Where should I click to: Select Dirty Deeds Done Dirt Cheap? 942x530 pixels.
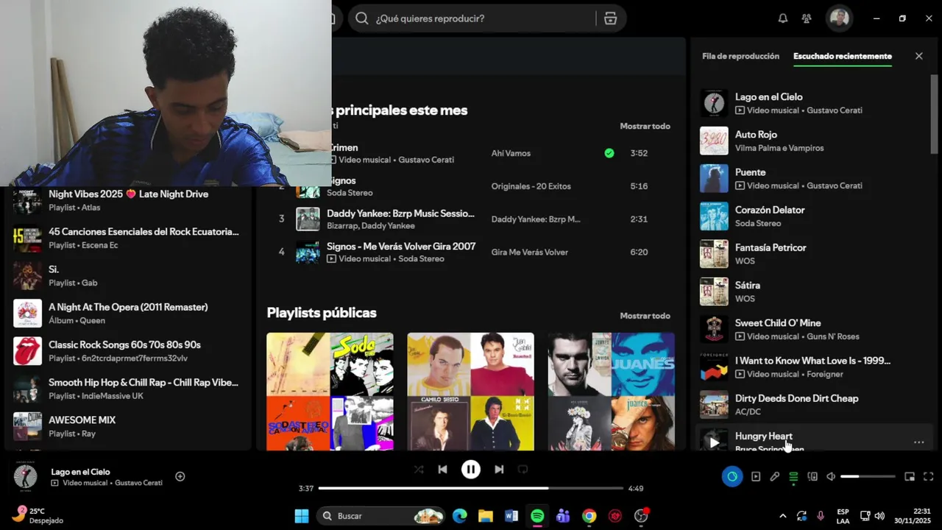click(x=813, y=404)
